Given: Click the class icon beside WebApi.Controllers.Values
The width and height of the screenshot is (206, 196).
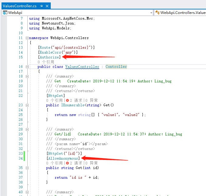Looking at the screenshot, I should 157,13.
